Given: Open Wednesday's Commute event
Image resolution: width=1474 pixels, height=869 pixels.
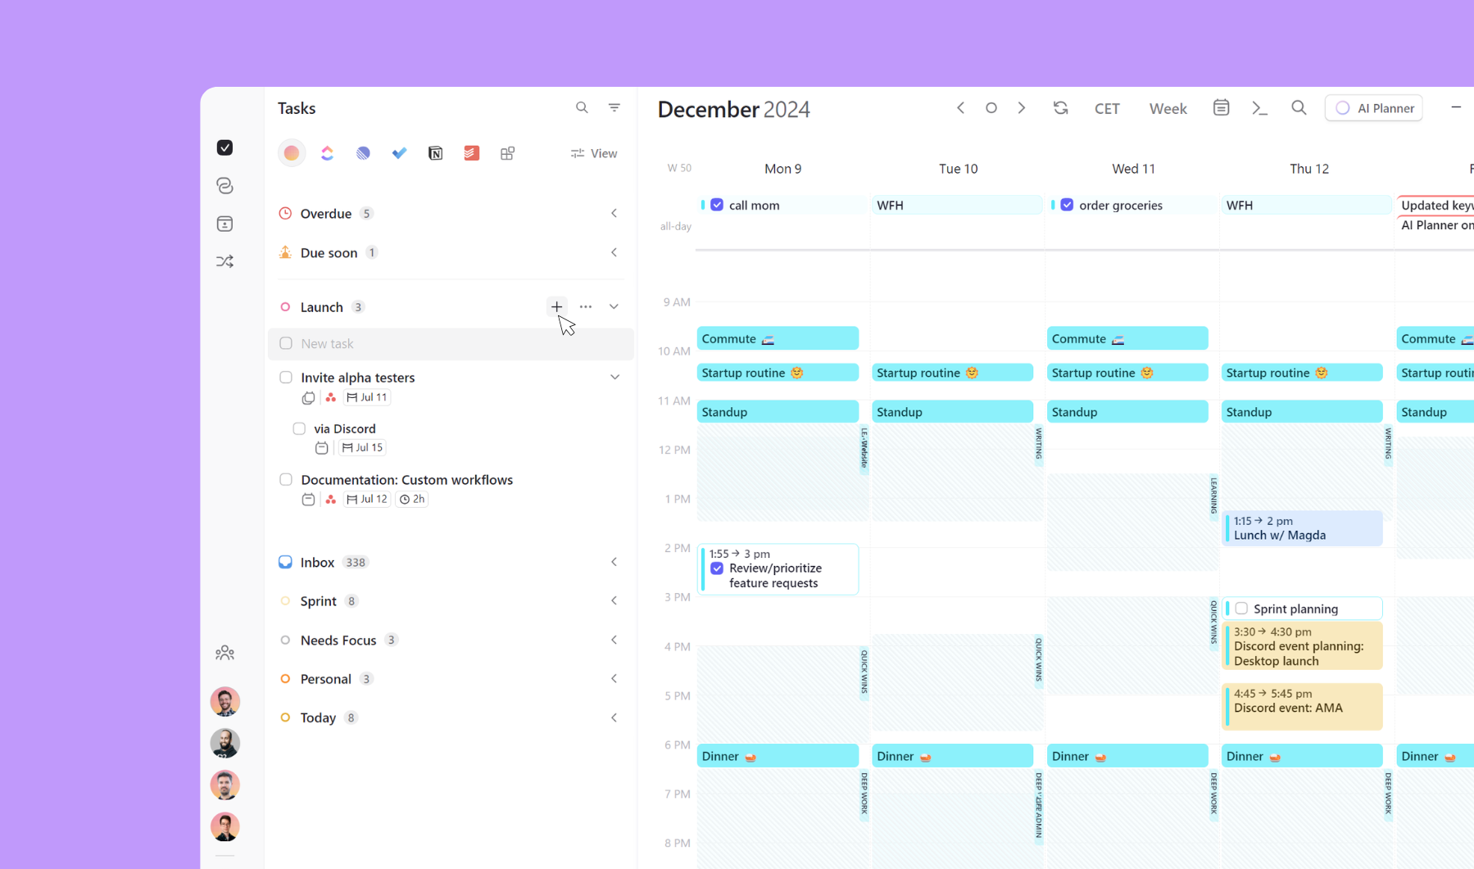Looking at the screenshot, I should coord(1127,338).
